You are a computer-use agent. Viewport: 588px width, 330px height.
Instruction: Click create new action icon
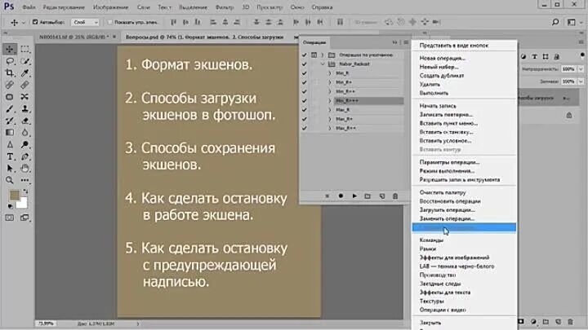point(381,196)
